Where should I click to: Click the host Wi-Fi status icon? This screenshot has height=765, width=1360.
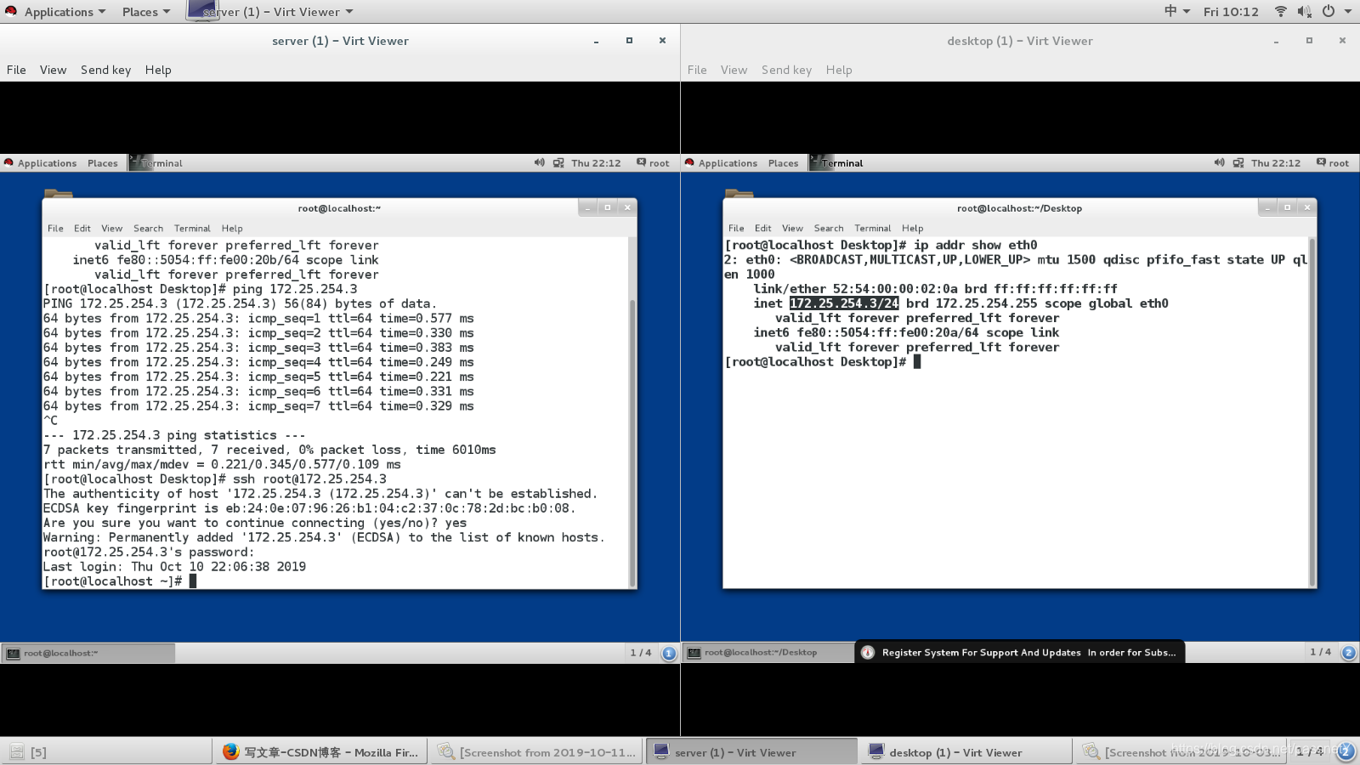click(x=1280, y=11)
